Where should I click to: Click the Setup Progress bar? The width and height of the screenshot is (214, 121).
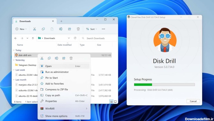coord(164,85)
